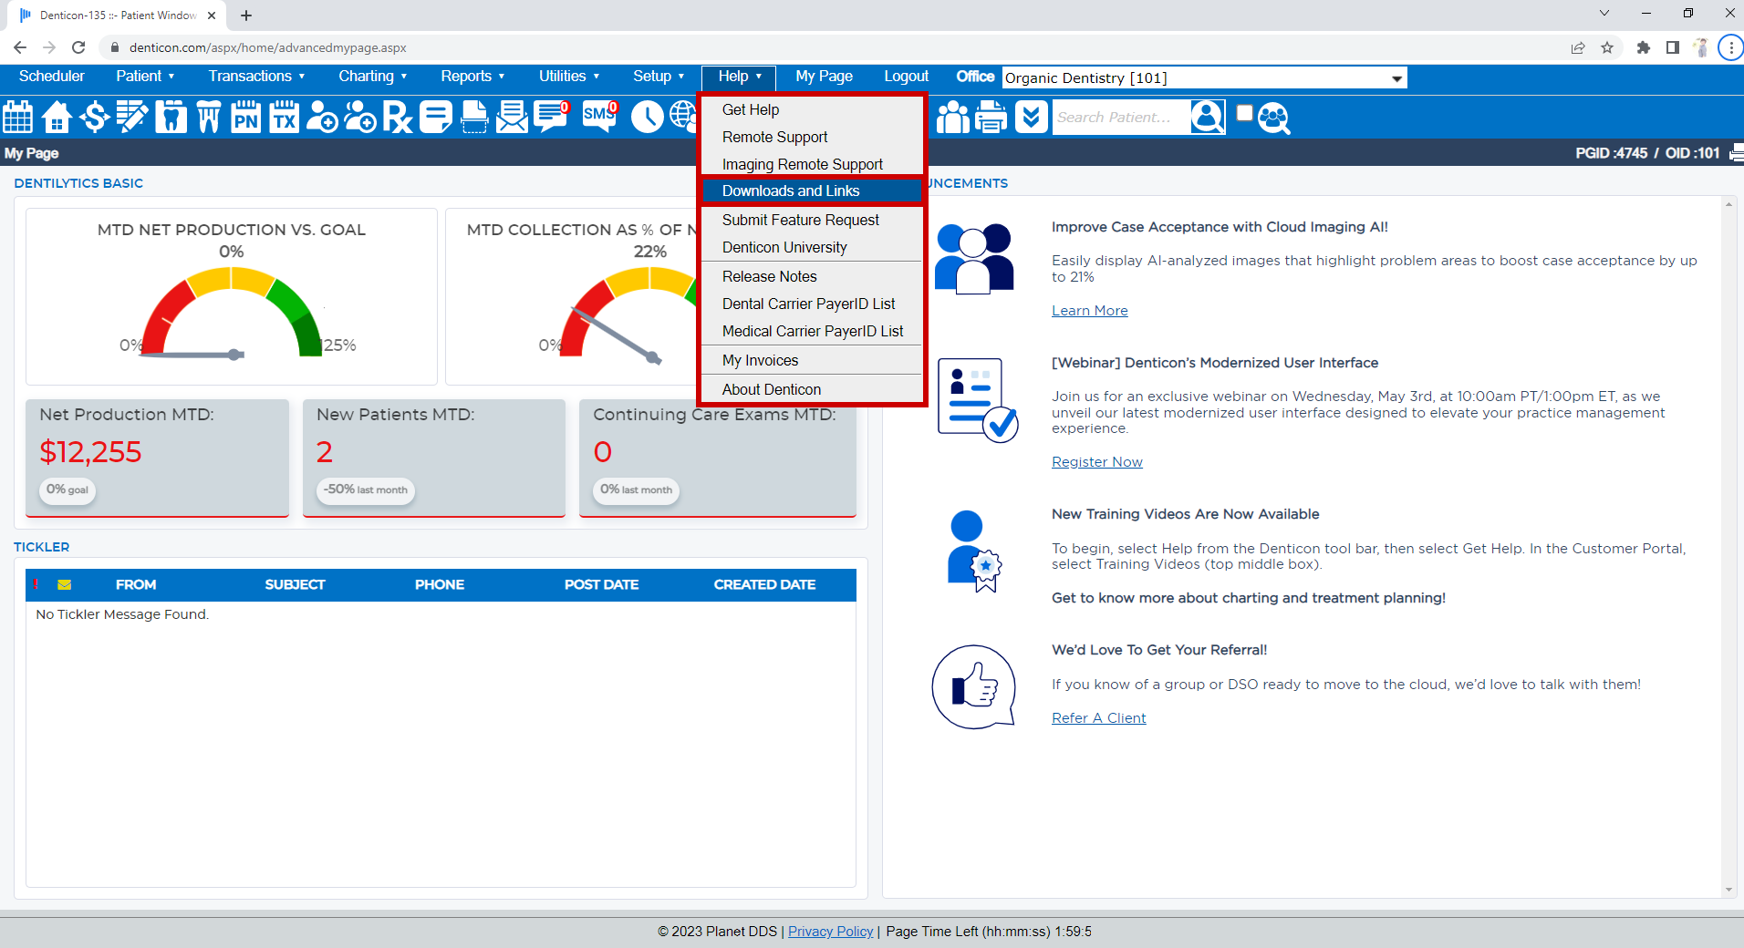Screen dimensions: 1744x948
Task: Click the patient search magnifier icon
Action: tap(1208, 117)
